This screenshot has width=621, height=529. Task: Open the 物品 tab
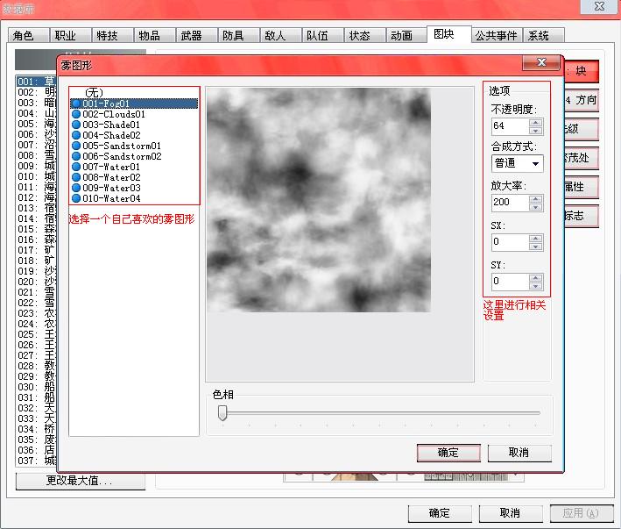click(154, 36)
